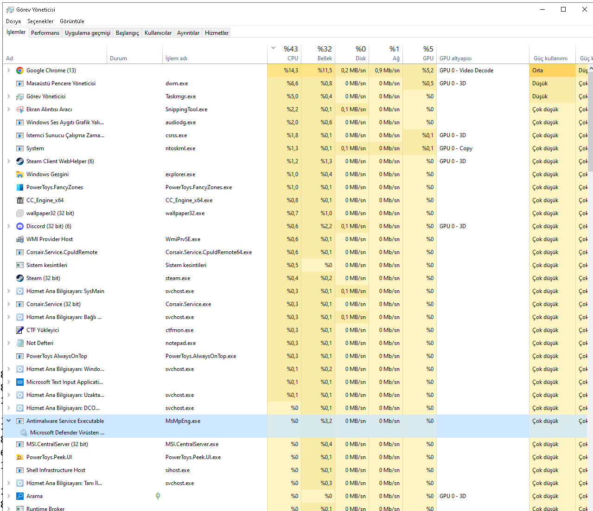Click the WMI Provider Host icon
This screenshot has width=593, height=511.
pos(20,239)
